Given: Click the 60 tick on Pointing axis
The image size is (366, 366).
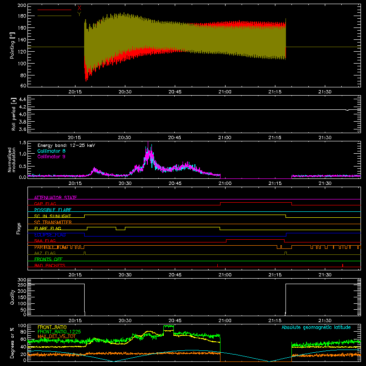Looking at the screenshot, I should pos(23,86).
